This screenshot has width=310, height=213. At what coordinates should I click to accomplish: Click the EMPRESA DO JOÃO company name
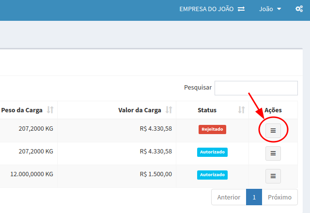click(206, 9)
